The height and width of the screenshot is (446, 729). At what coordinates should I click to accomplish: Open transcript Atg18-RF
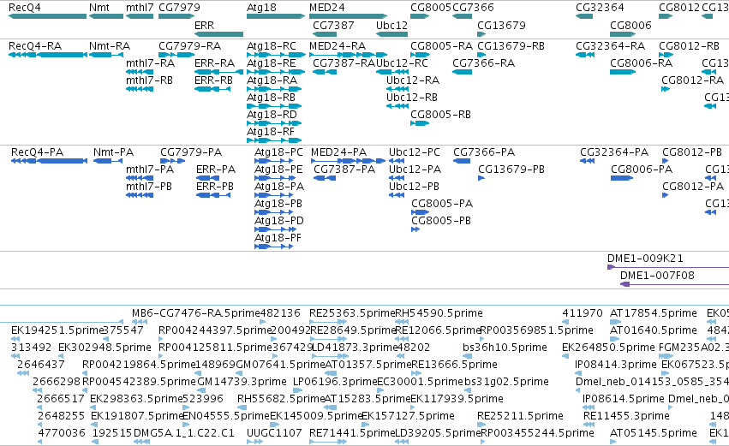click(x=274, y=140)
